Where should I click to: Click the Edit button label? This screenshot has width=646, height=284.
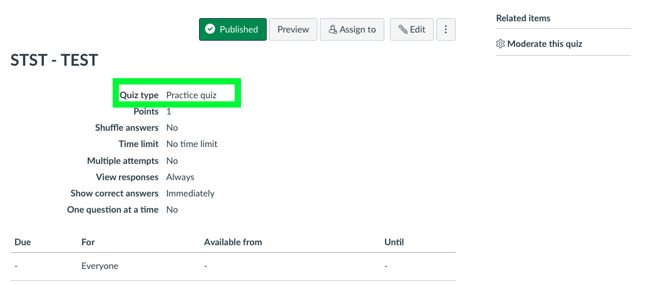[418, 29]
